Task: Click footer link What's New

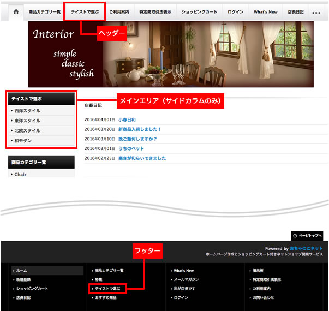Action: coord(183,271)
